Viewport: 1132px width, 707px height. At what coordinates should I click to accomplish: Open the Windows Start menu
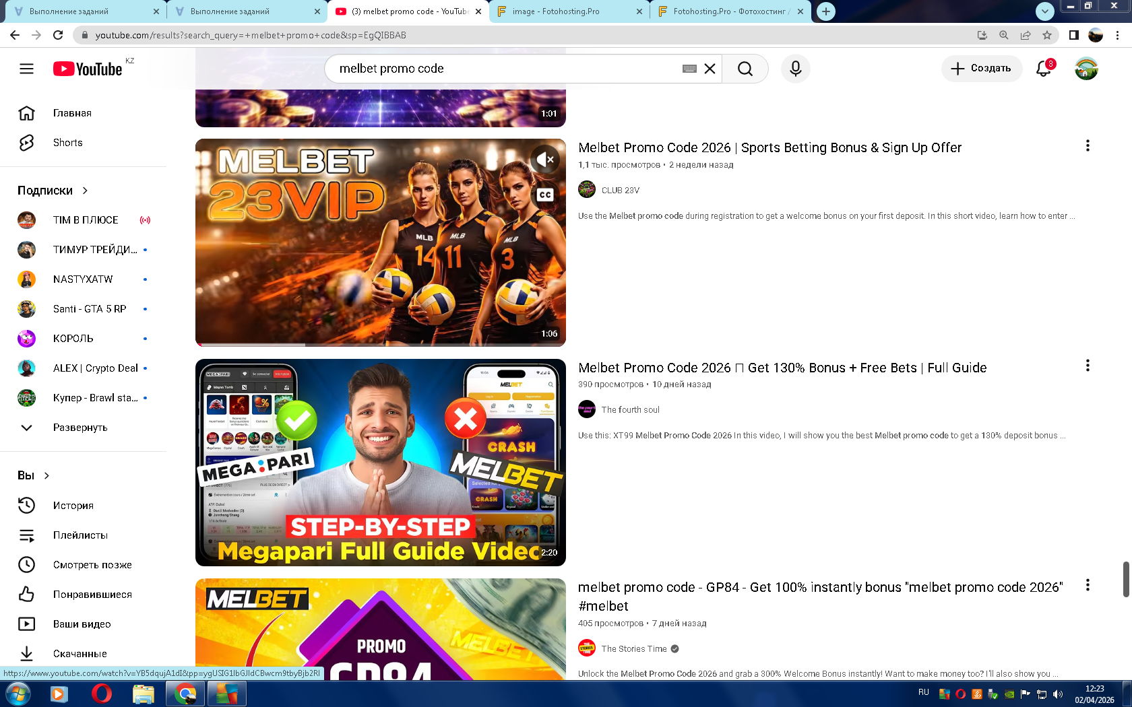click(18, 694)
